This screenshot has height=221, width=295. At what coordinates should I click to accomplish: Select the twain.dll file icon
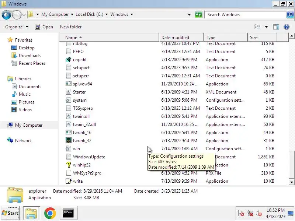69,116
